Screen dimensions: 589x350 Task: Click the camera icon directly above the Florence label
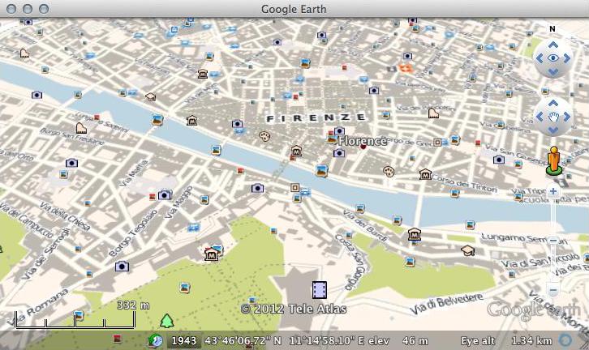pos(339,131)
